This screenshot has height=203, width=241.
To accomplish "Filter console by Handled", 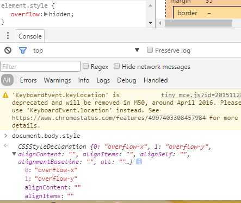I will point(156,80).
